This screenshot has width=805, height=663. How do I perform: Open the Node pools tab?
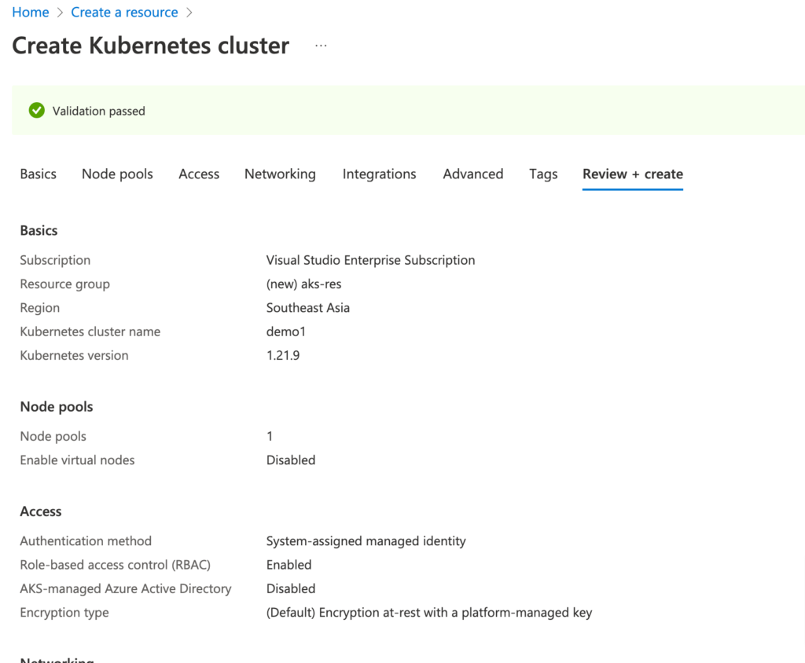click(117, 174)
